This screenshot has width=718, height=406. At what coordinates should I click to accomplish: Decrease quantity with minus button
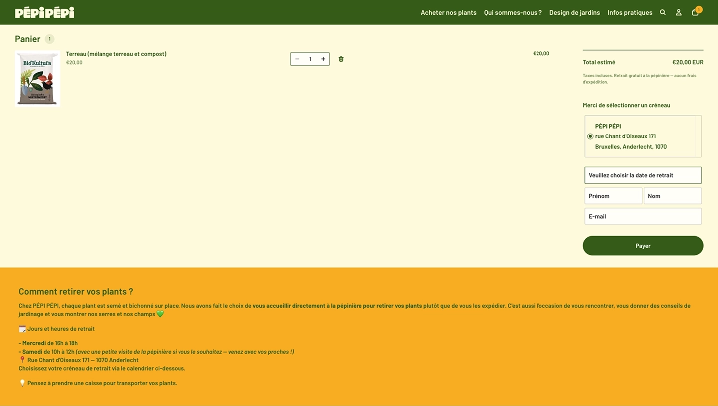[297, 59]
